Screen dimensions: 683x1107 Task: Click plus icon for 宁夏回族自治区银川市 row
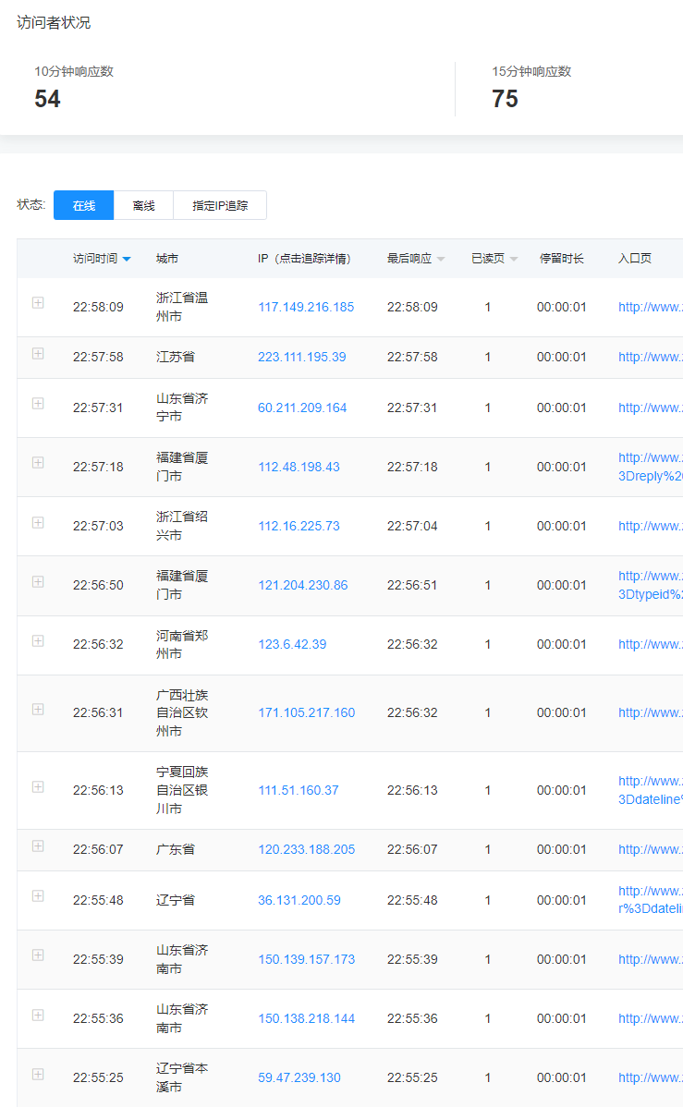click(x=38, y=786)
